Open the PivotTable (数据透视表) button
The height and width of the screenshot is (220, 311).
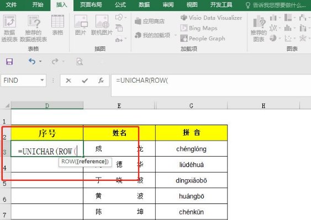coord(9,28)
